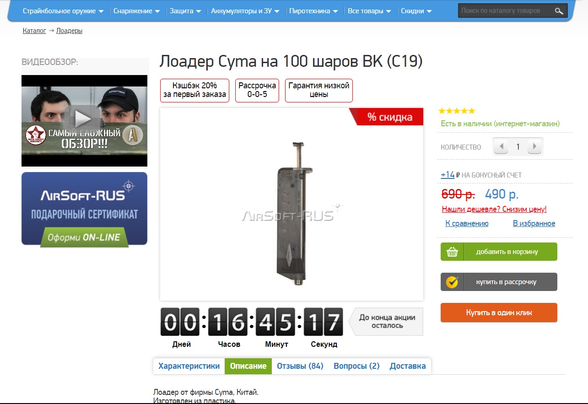
Task: Open the Страйкбольное оружие dropdown menu
Action: [63, 11]
